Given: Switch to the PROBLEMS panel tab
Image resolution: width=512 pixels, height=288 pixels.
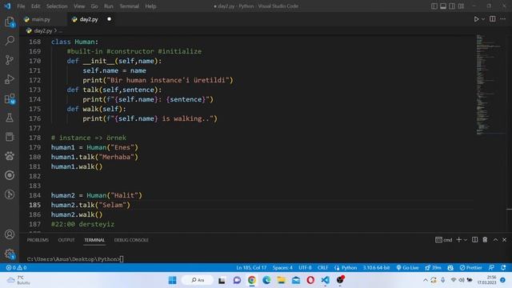Looking at the screenshot, I should (x=38, y=240).
